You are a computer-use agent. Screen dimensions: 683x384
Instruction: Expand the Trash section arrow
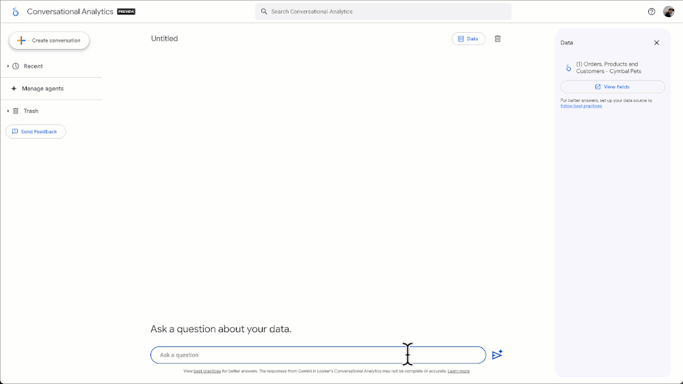click(x=8, y=111)
